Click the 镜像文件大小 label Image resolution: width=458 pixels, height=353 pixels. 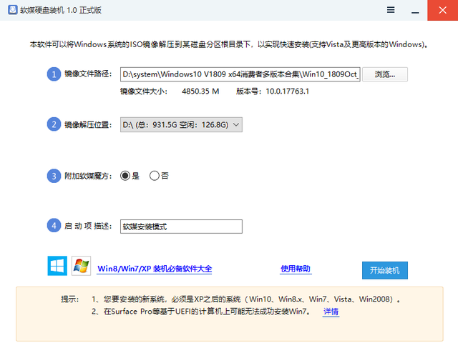pos(144,91)
